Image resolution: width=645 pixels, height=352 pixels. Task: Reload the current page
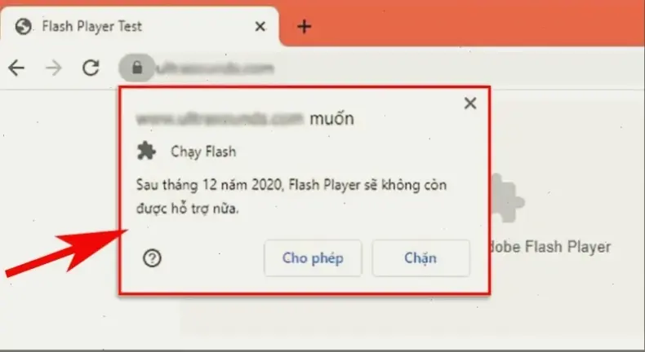tap(91, 68)
